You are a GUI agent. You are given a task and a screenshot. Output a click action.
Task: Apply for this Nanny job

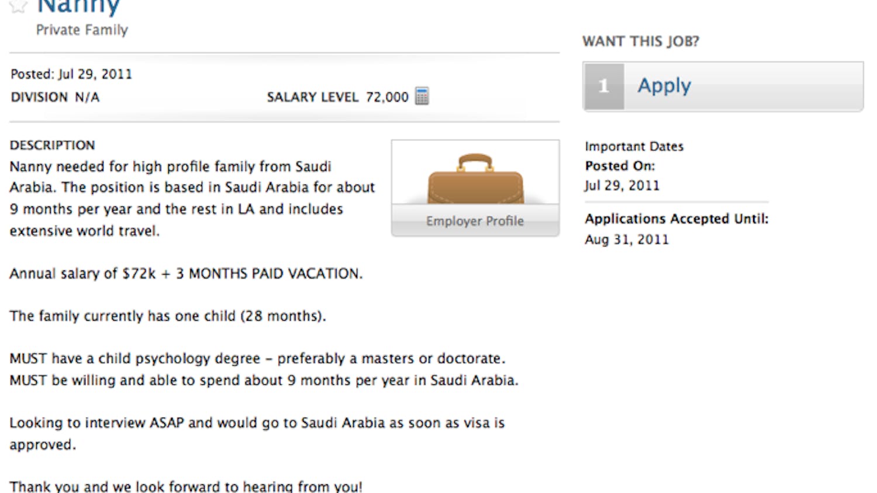[x=664, y=86]
